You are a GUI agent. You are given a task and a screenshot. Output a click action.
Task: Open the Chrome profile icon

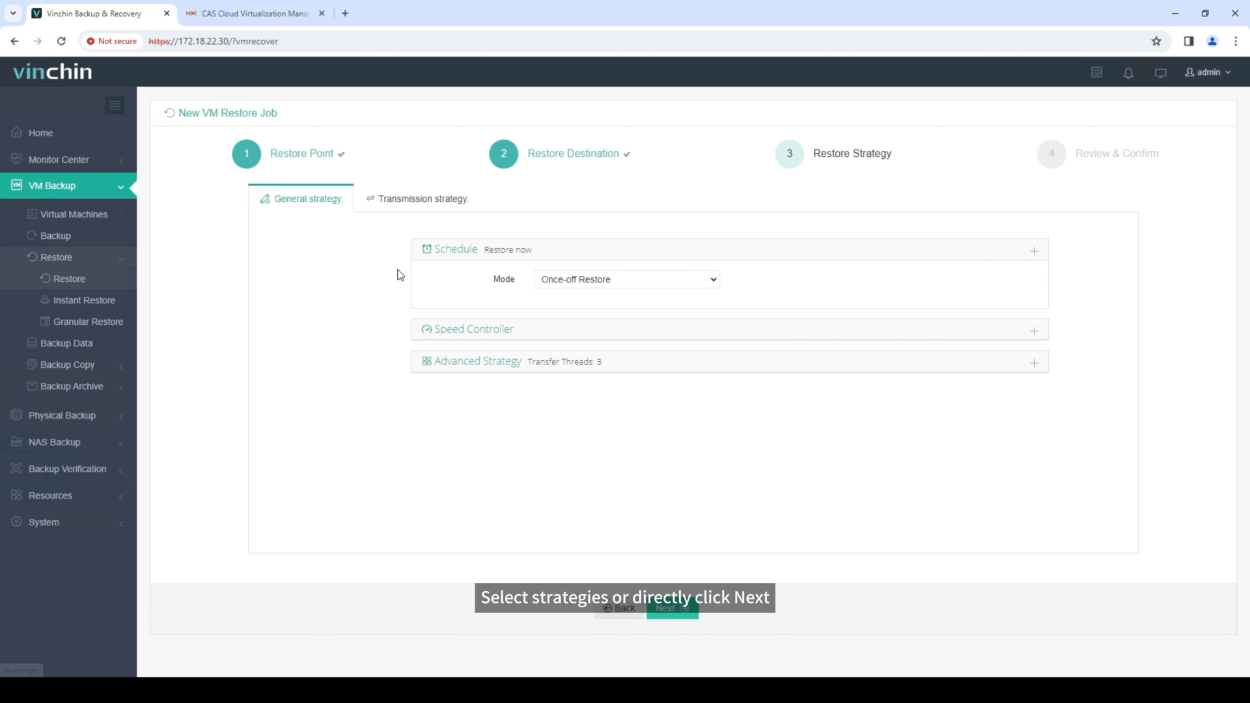tap(1212, 41)
